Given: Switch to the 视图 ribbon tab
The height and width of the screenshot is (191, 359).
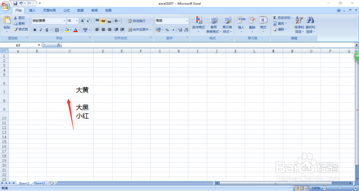Looking at the screenshot, I should 108,10.
